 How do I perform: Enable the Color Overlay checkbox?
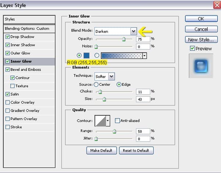tap(7, 102)
